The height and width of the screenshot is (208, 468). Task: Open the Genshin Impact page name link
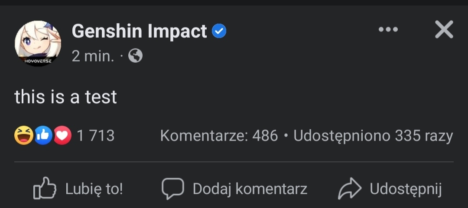click(139, 31)
